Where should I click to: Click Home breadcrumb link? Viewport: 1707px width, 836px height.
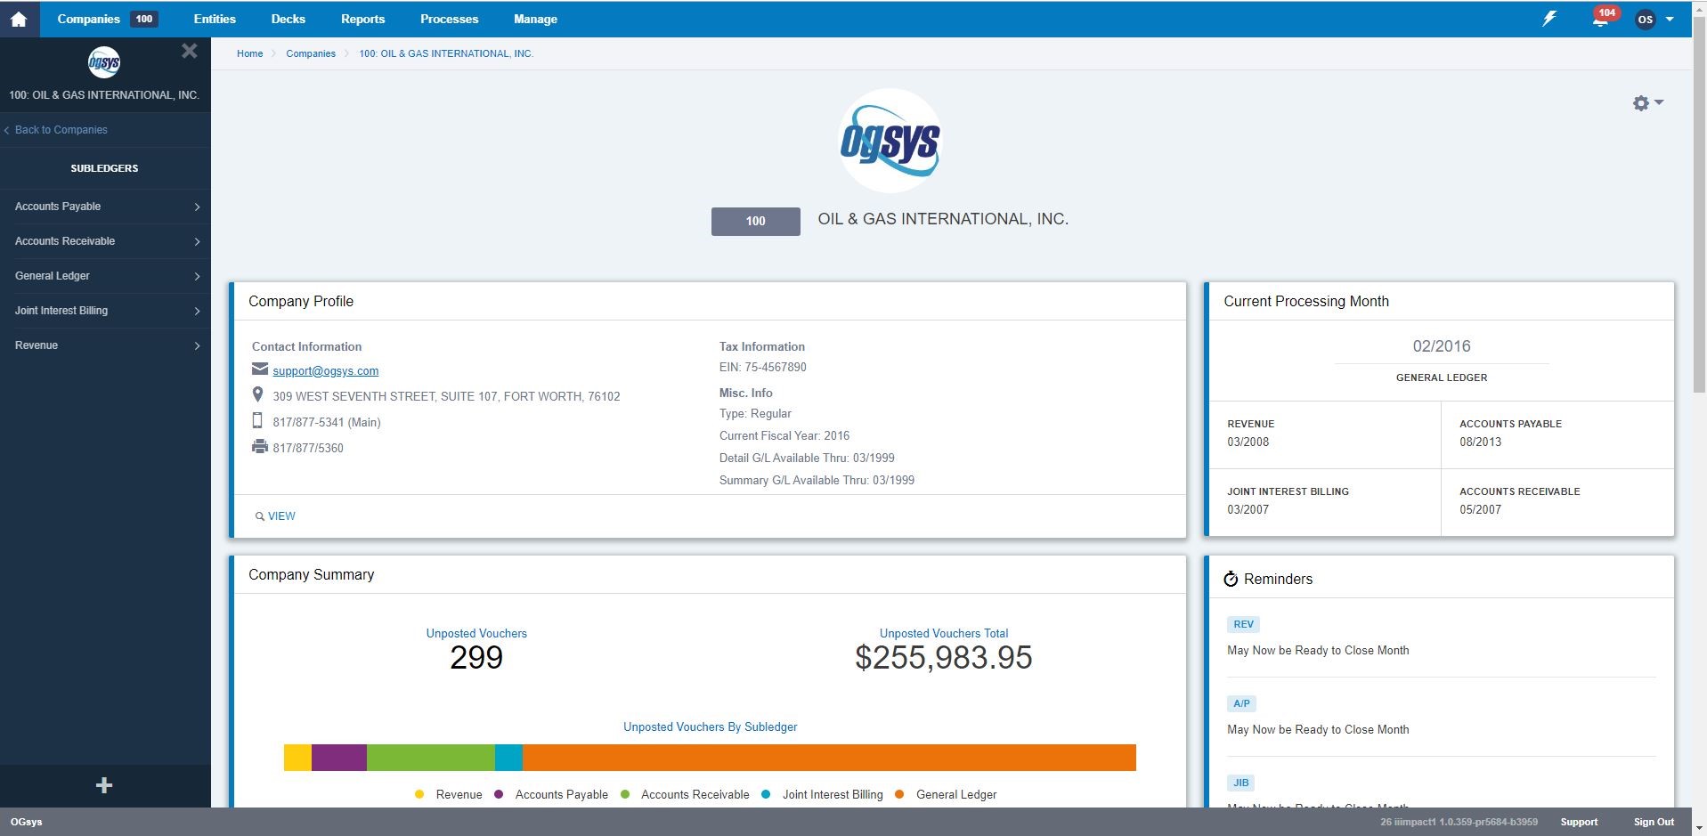[249, 53]
